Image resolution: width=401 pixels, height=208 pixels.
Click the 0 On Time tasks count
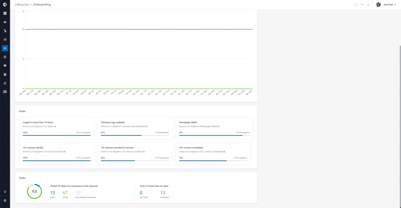point(141,193)
